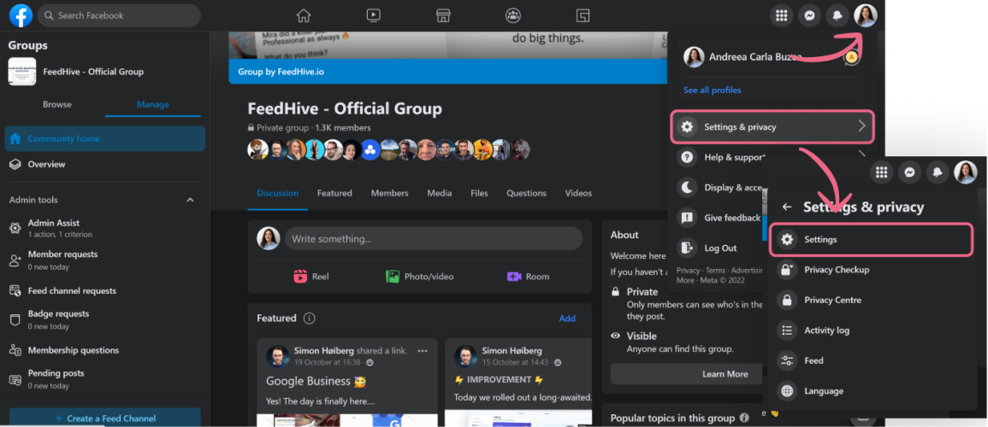The height and width of the screenshot is (427, 988).
Task: Open Privacy Checkup menu item
Action: [x=836, y=270]
